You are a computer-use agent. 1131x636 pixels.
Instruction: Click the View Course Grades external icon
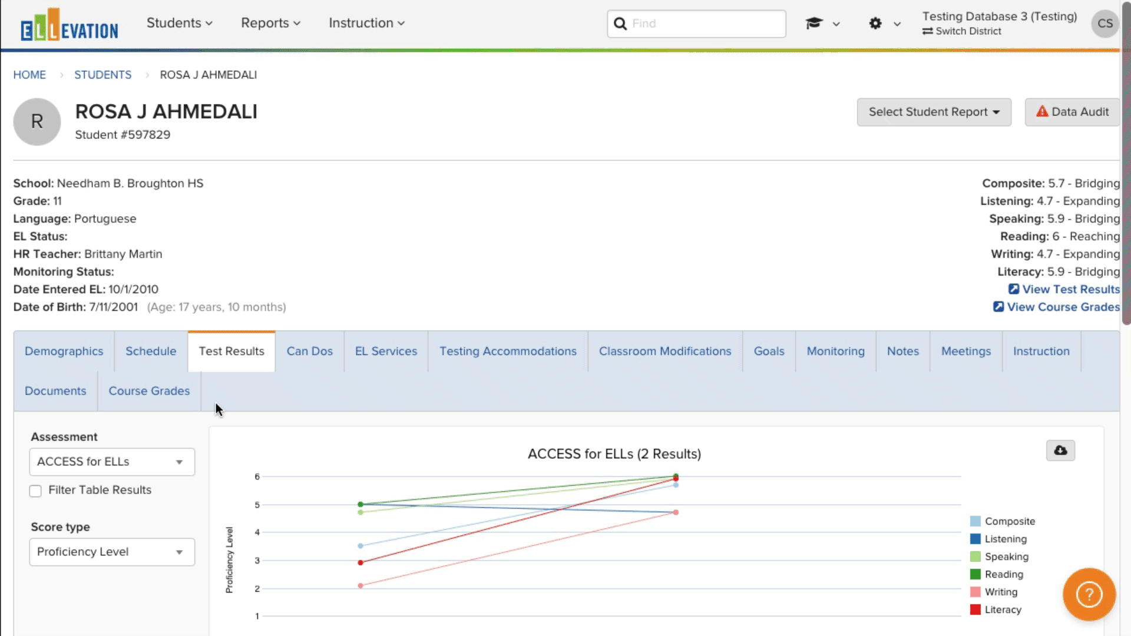[998, 307]
